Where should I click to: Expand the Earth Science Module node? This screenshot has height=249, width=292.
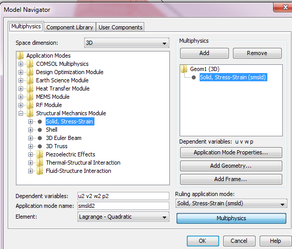21,80
